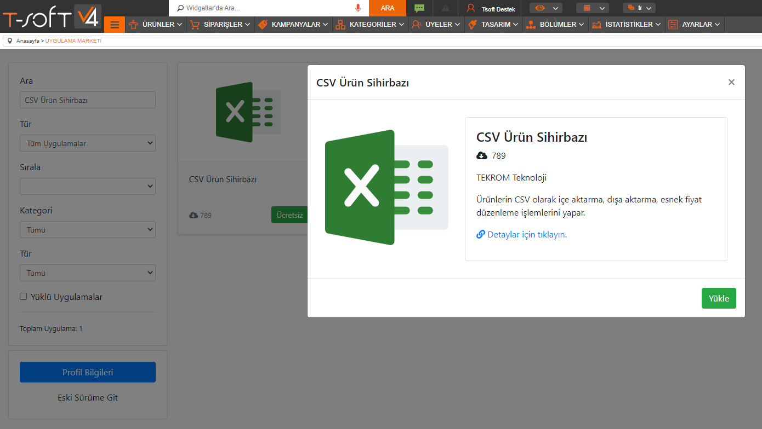762x429 pixels.
Task: Open the BÖLÜMLER menu
Action: pos(556,25)
